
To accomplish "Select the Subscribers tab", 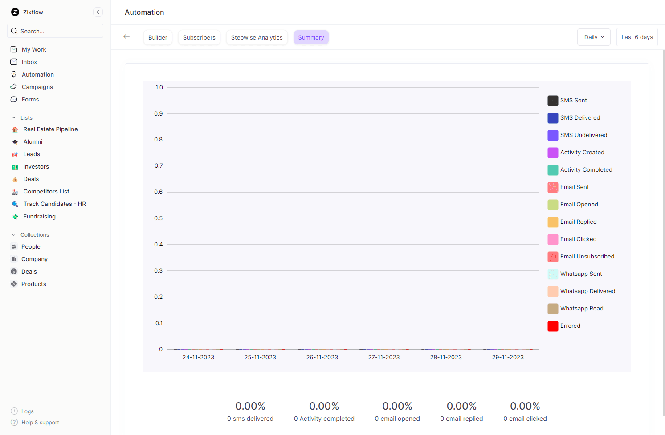I will (199, 37).
